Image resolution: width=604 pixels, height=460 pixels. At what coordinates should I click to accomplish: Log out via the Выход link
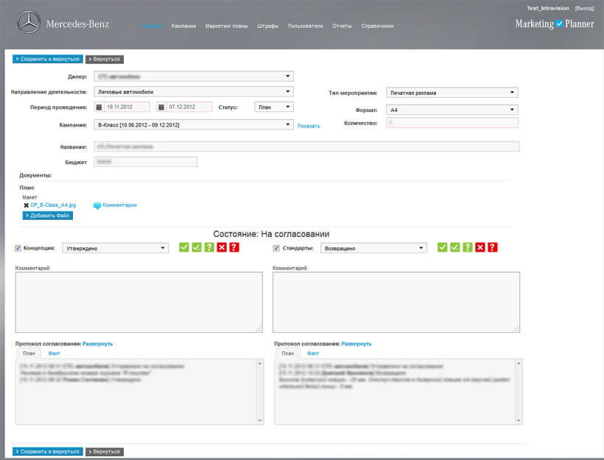[x=584, y=8]
